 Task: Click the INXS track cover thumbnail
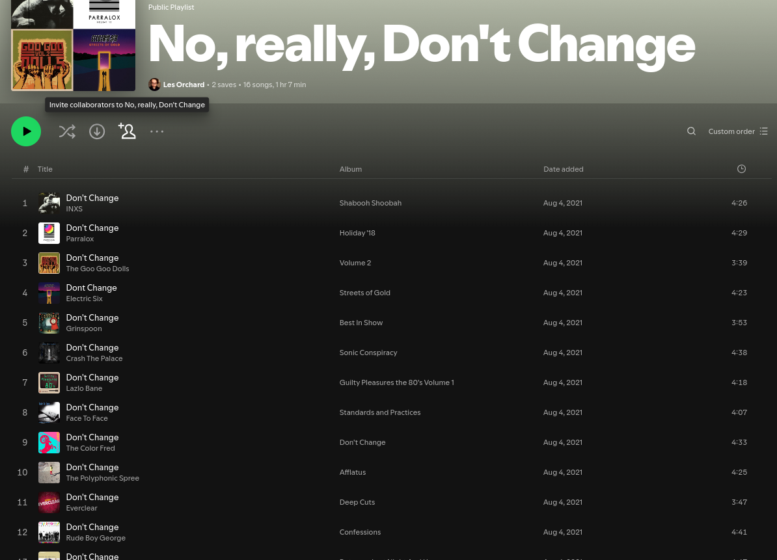[x=49, y=203]
